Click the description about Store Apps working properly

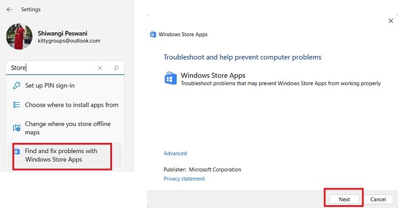click(x=281, y=83)
